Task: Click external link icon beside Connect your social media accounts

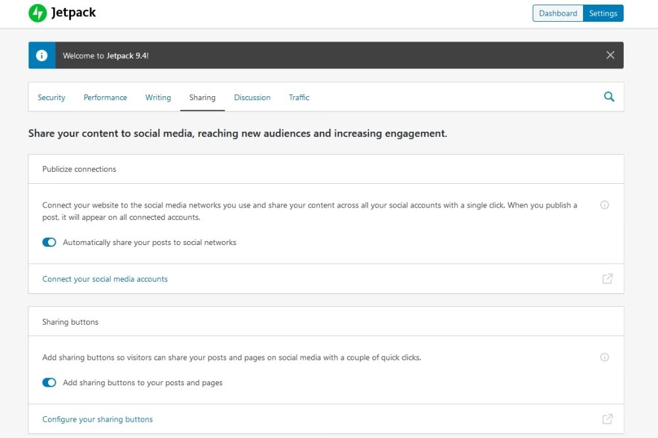Action: tap(607, 279)
